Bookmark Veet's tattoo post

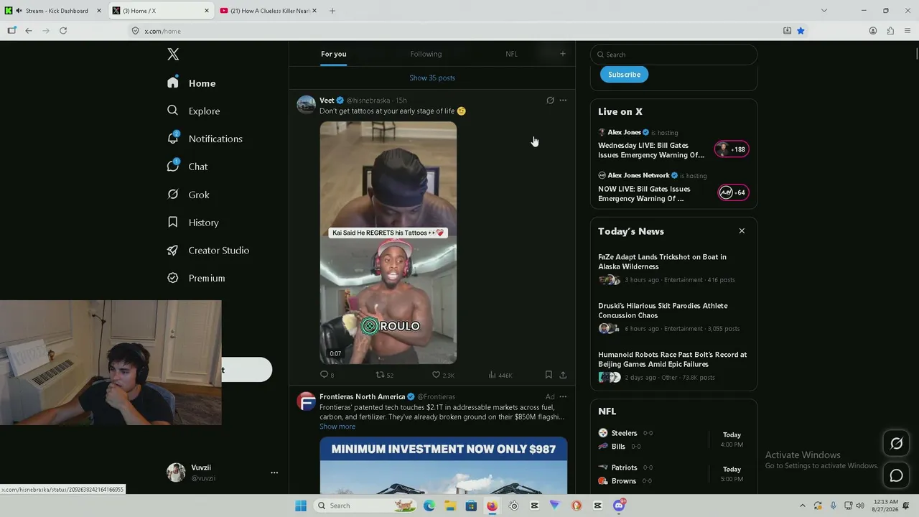[x=549, y=375]
